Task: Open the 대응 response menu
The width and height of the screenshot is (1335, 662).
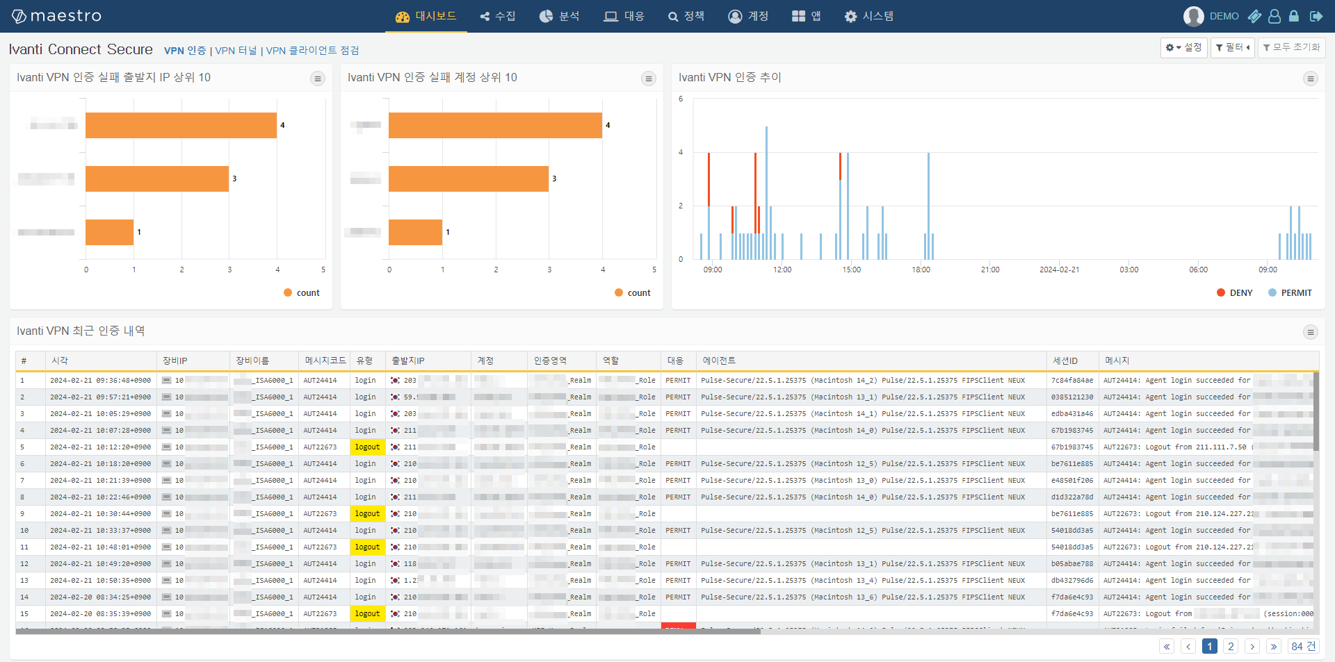Action: (624, 16)
